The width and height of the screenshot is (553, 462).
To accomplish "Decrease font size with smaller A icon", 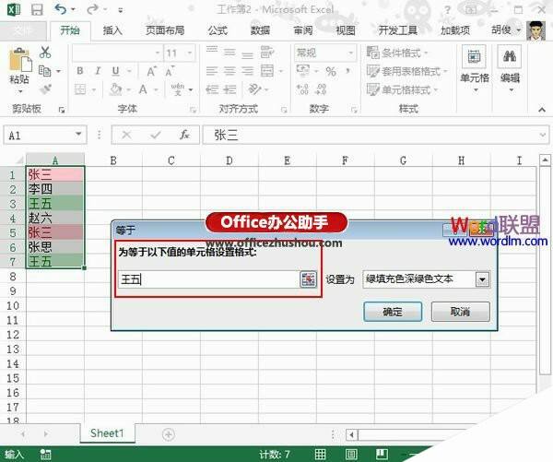I will coord(170,71).
